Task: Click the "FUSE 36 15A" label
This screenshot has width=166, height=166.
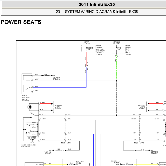Action: (90, 49)
